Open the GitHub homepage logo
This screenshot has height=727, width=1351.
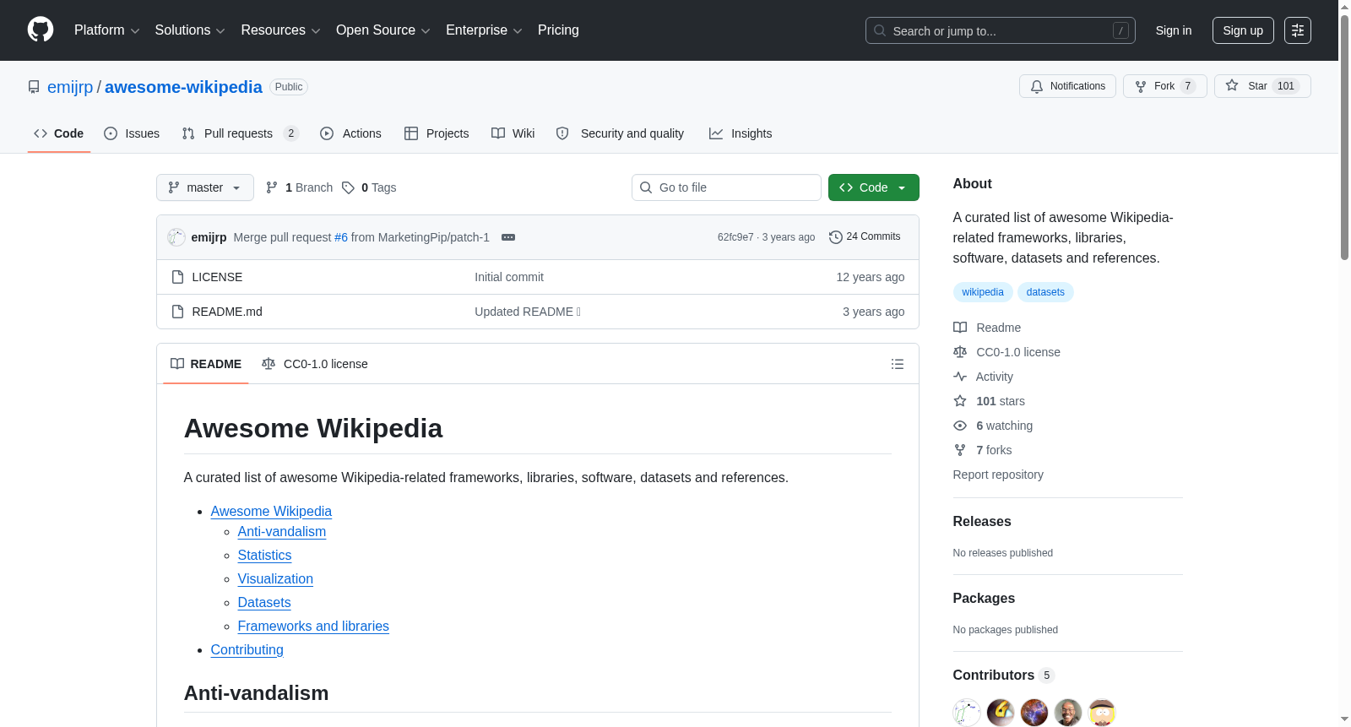[x=41, y=30]
